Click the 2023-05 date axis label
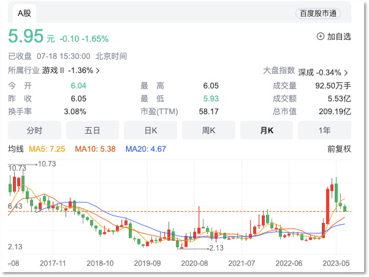Screen dimensions: 369x277 click(336, 263)
